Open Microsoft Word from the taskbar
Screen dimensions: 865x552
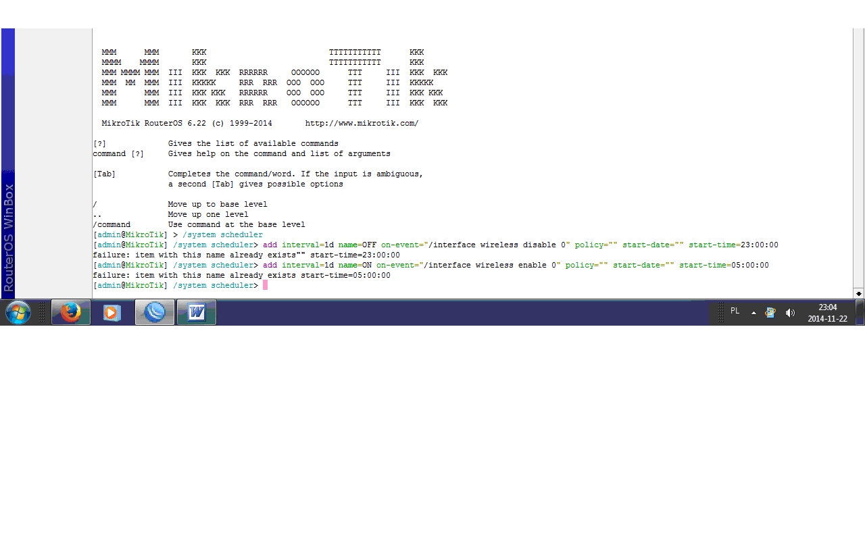tap(197, 313)
